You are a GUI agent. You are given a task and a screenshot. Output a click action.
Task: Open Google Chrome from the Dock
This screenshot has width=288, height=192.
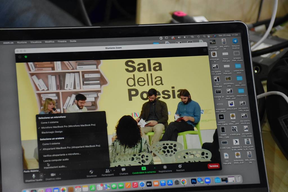point(184,182)
